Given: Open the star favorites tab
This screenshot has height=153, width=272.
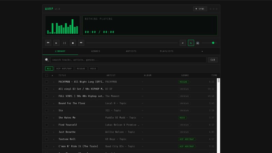Looking at the screenshot, I should tap(202, 51).
